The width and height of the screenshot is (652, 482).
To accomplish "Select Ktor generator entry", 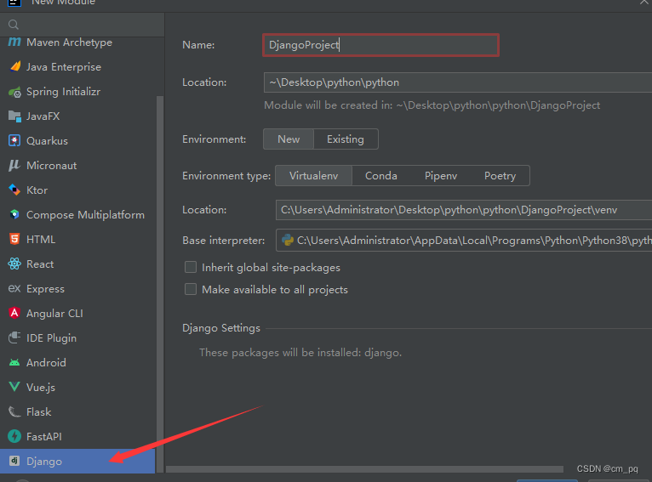I will pyautogui.click(x=77, y=190).
